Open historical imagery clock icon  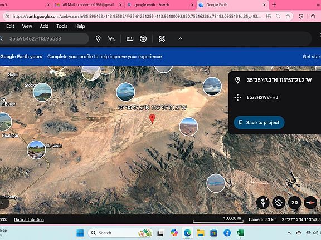pyautogui.click(x=143, y=38)
